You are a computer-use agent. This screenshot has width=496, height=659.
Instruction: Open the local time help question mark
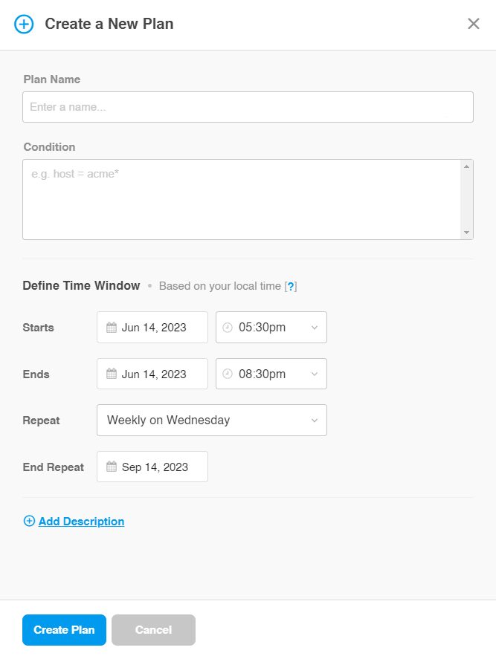(x=291, y=286)
